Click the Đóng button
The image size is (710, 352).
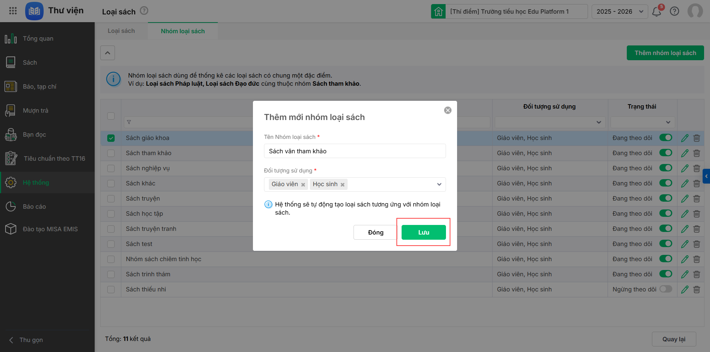[x=375, y=232]
